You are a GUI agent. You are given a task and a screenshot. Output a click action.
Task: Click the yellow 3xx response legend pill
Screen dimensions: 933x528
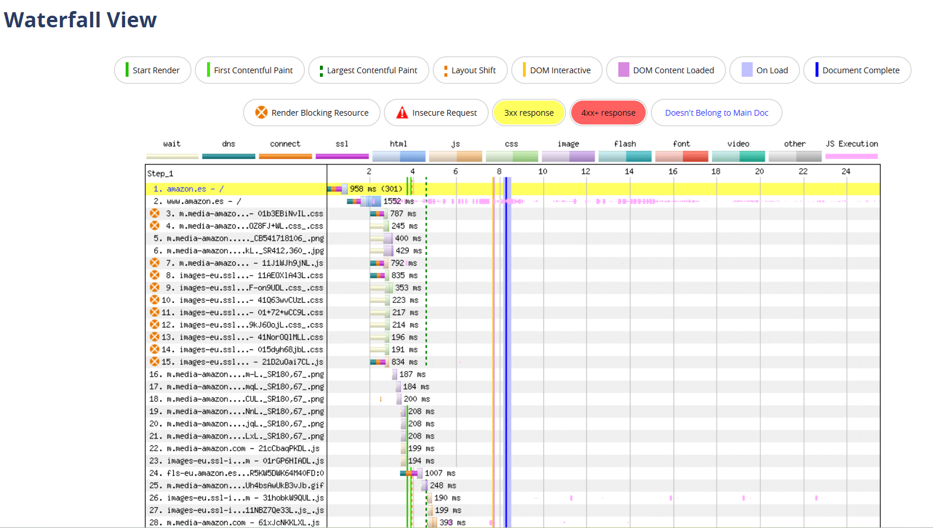coord(529,113)
